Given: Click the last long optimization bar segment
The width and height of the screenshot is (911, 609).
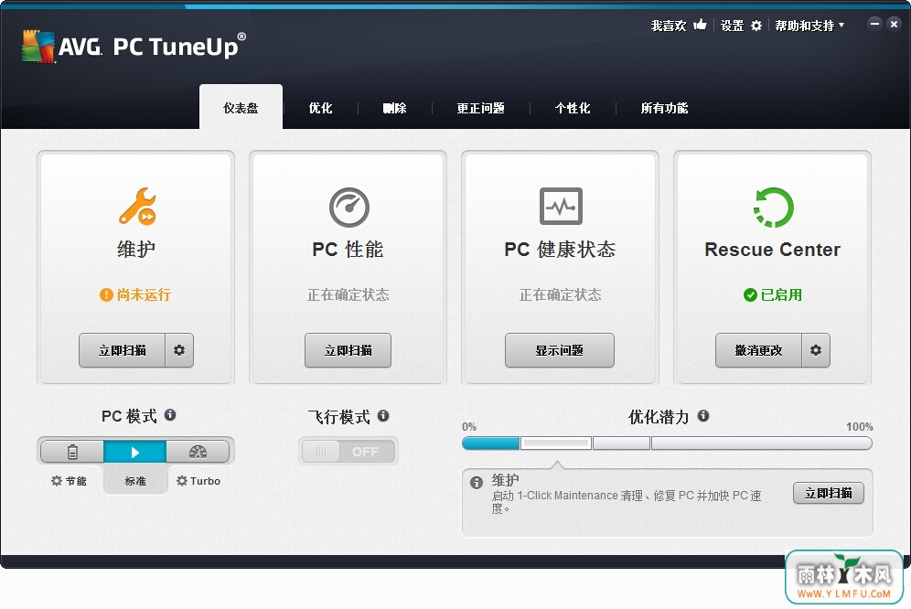Looking at the screenshot, I should coord(762,443).
